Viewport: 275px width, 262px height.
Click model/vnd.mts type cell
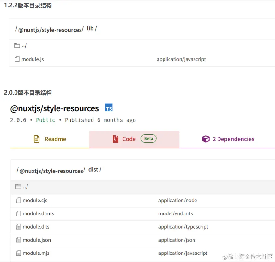pos(176,213)
